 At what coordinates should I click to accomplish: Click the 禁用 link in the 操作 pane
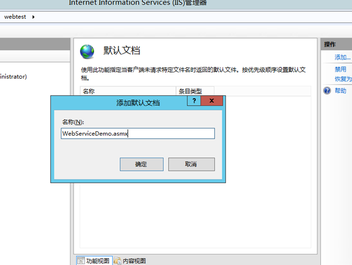pos(340,69)
